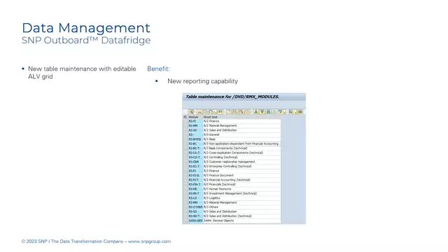
Task: Click the Find binoculars icon
Action: (x=269, y=112)
